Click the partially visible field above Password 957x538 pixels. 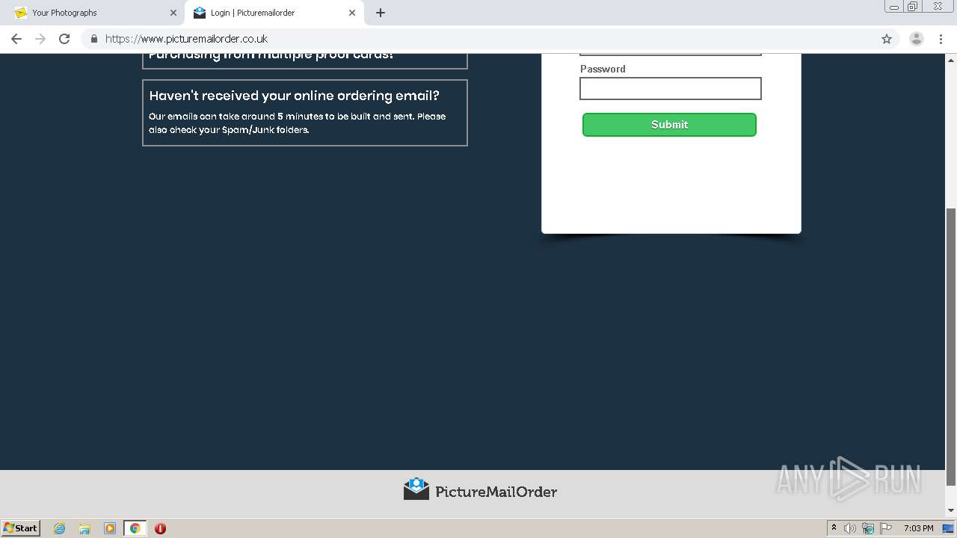click(x=671, y=54)
